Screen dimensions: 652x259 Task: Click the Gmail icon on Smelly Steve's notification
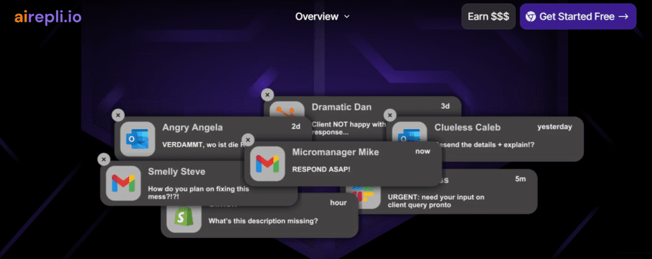pos(123,183)
